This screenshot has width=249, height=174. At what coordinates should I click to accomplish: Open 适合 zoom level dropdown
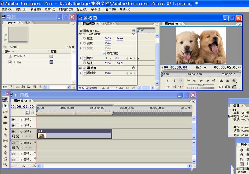[201, 68]
